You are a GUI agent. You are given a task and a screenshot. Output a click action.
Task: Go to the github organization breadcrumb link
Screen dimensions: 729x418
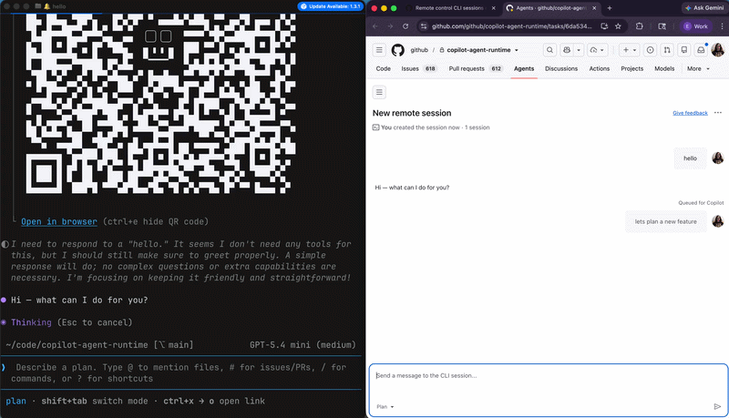pos(419,50)
